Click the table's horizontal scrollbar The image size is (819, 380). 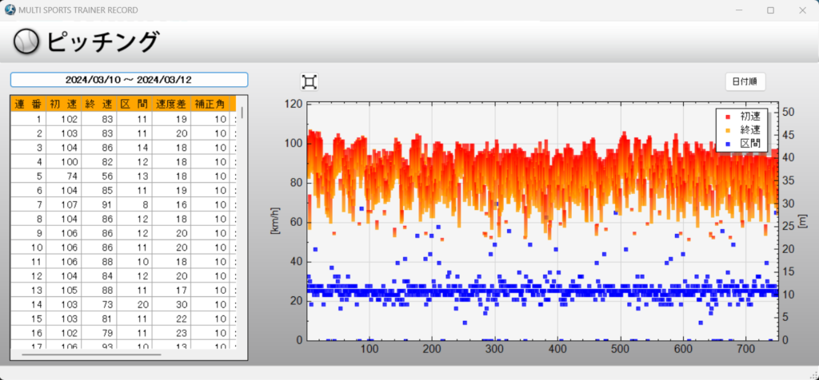coord(91,354)
